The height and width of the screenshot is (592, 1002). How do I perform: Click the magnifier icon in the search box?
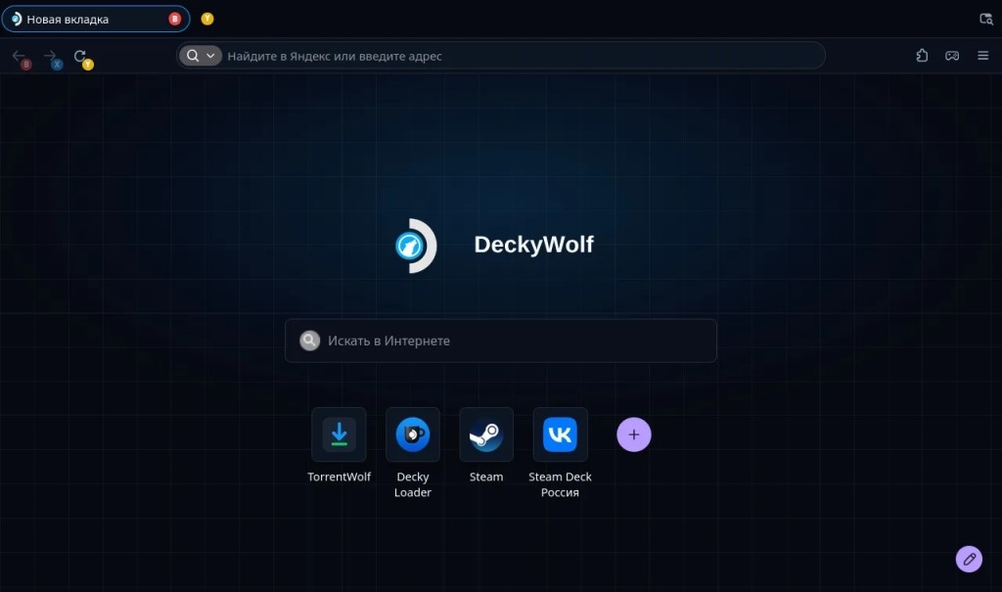coord(310,341)
